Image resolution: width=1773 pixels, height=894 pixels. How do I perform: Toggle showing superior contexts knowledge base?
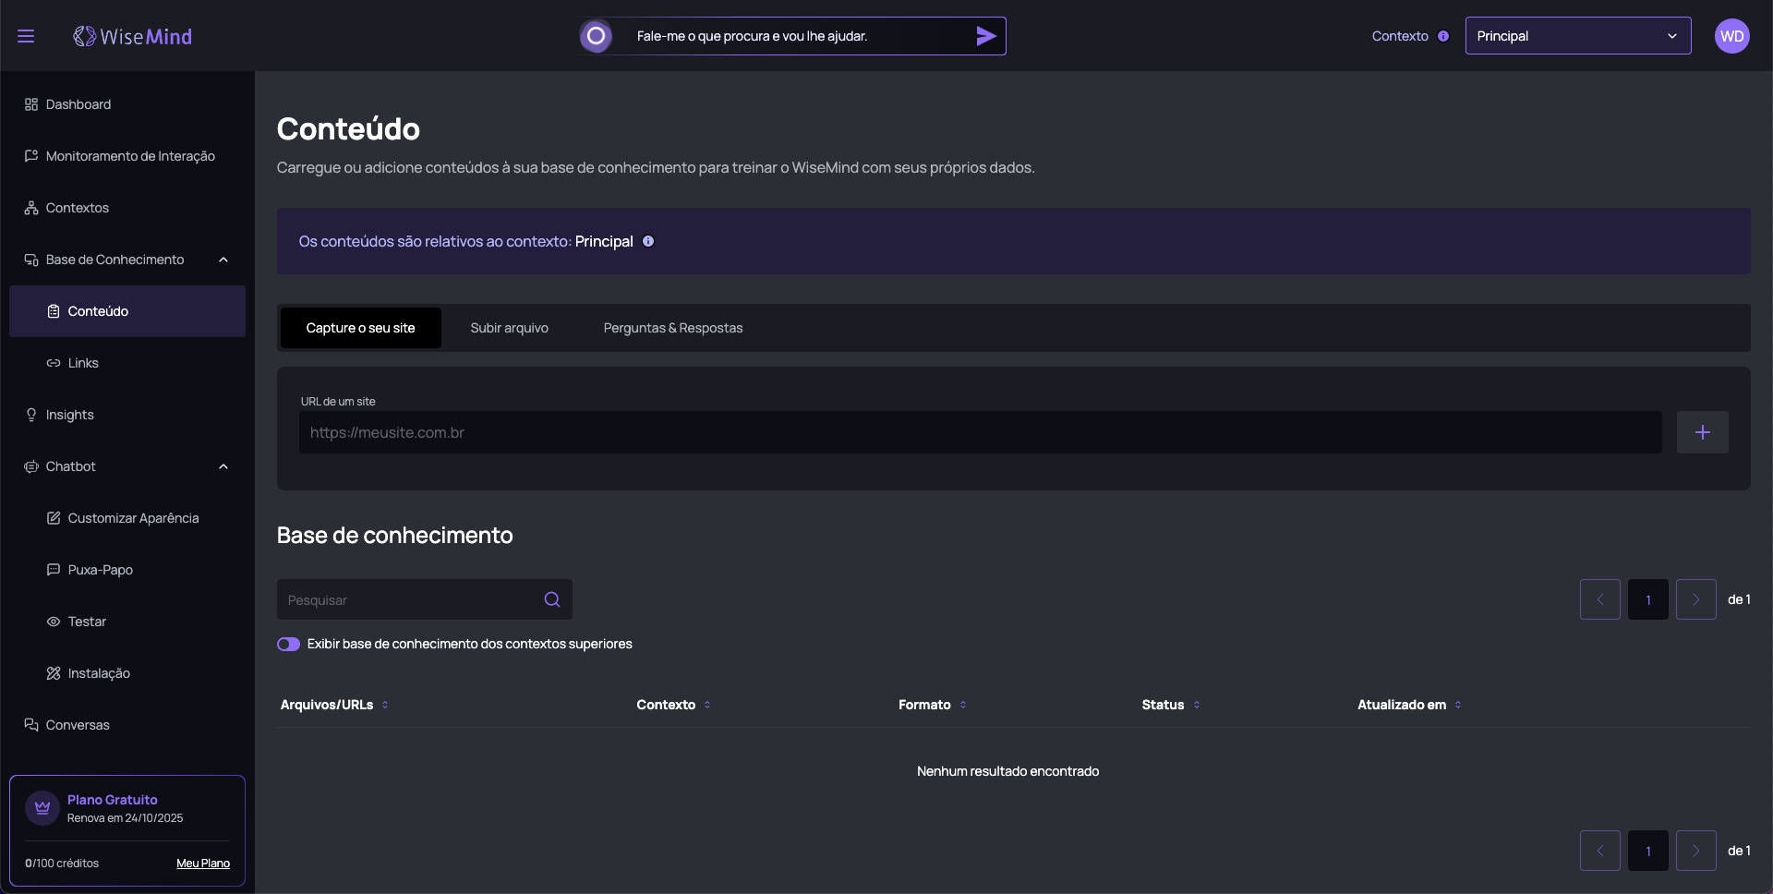click(x=289, y=644)
